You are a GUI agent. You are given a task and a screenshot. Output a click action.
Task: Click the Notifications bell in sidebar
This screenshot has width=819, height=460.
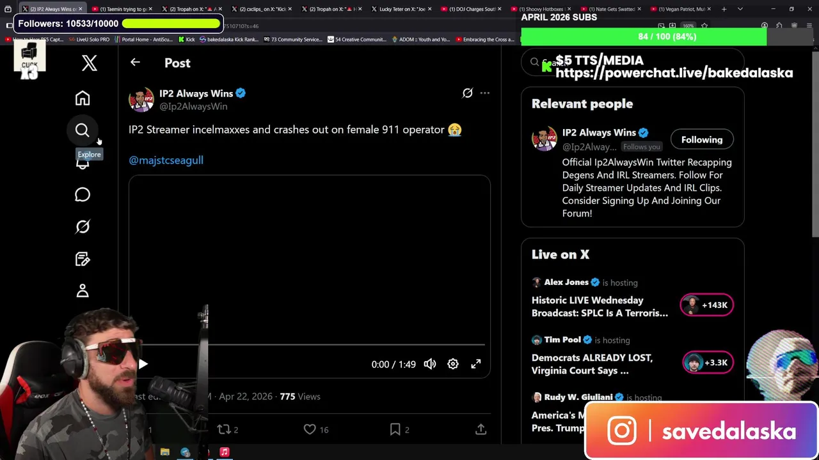click(83, 163)
